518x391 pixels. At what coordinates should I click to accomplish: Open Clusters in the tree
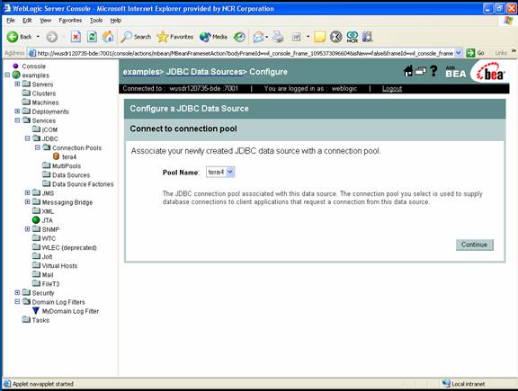click(44, 93)
